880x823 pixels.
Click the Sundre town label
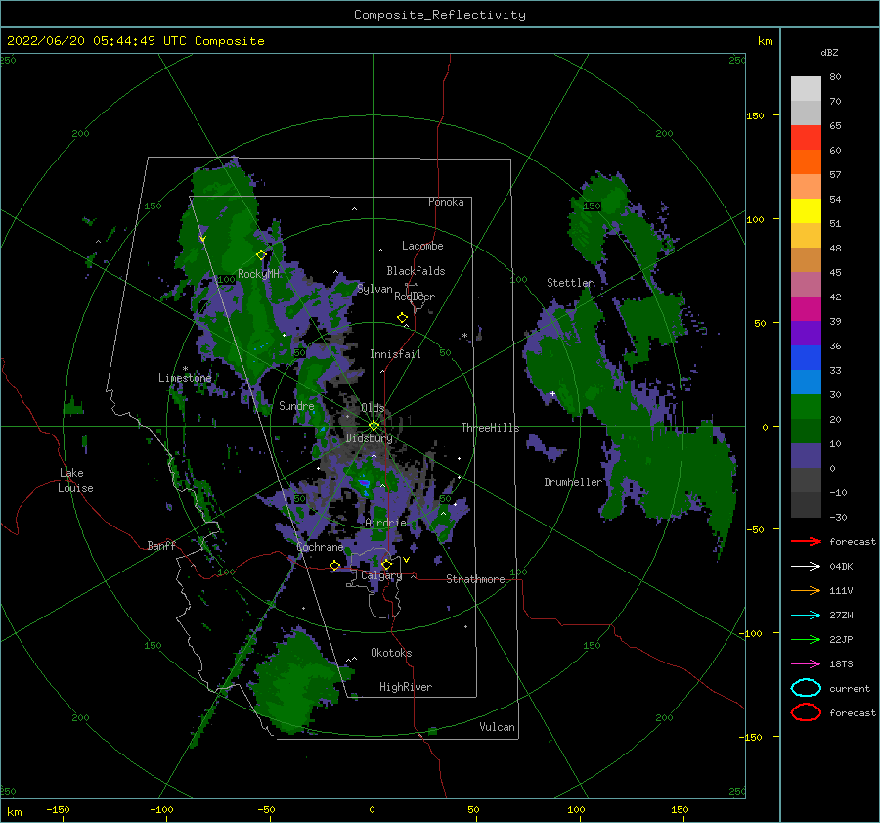tap(296, 405)
